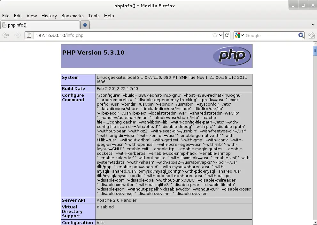The width and height of the screenshot is (317, 225).
Task: Click the vertical scrollbar thumb
Action: point(315,51)
